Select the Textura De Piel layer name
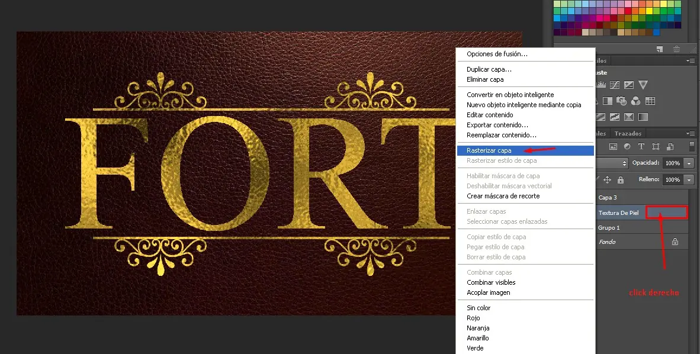 [619, 213]
